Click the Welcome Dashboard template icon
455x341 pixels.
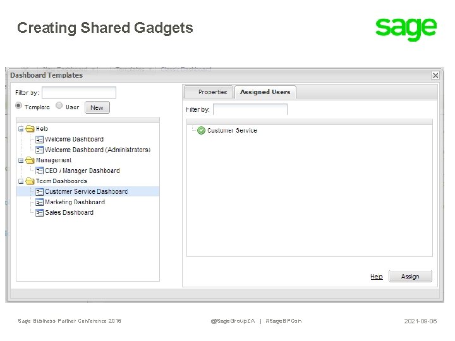click(39, 140)
